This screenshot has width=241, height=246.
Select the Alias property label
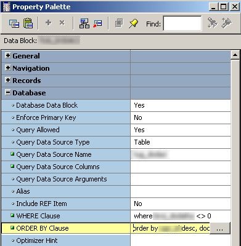[x=23, y=191]
